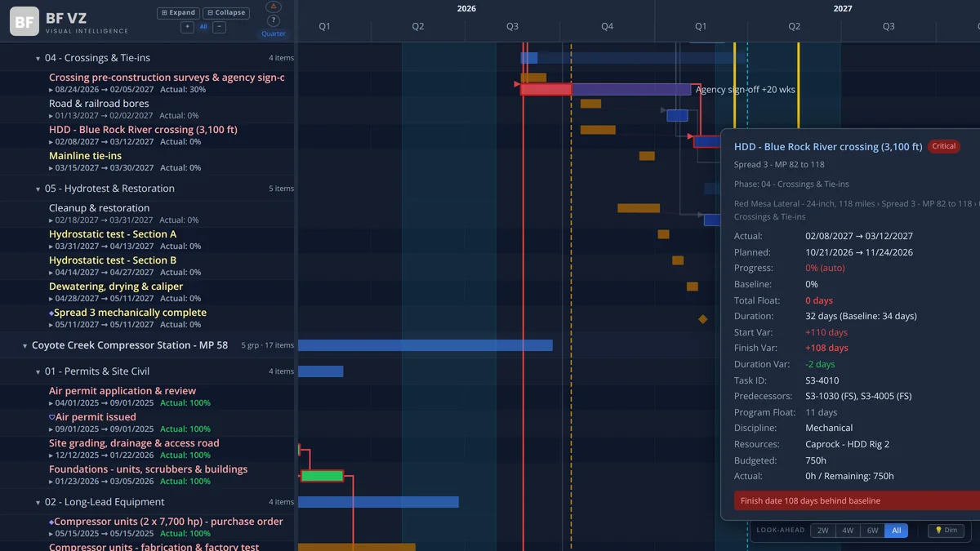Collapse the 02 - Long-Lead Equipment group
The width and height of the screenshot is (980, 551).
[38, 503]
